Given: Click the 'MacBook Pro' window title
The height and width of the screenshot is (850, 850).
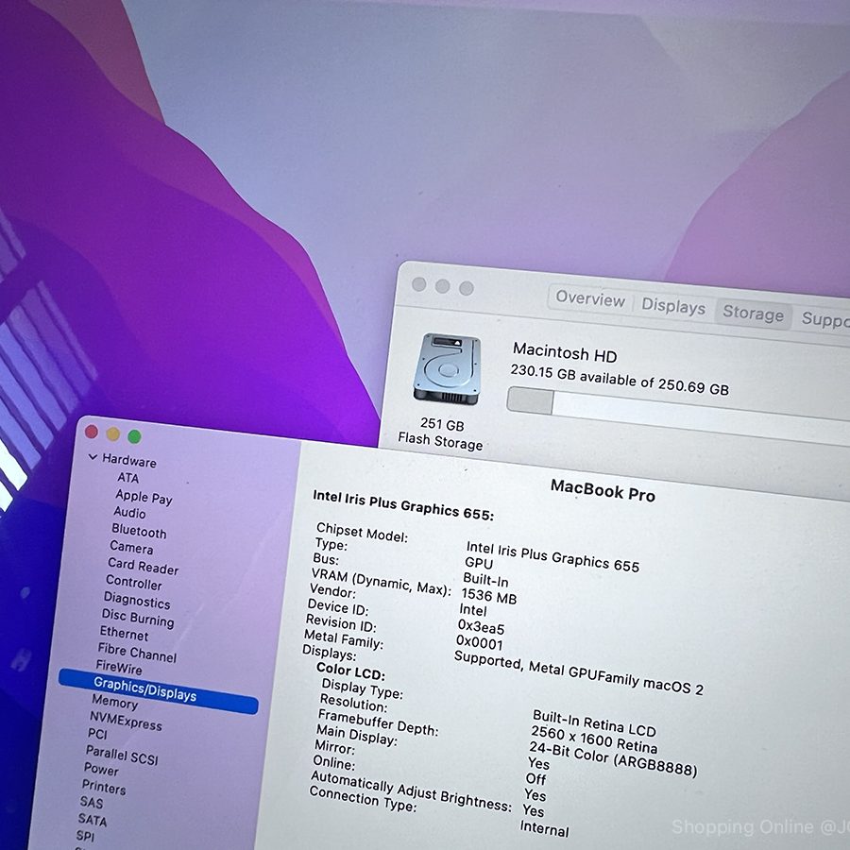Looking at the screenshot, I should pyautogui.click(x=603, y=490).
